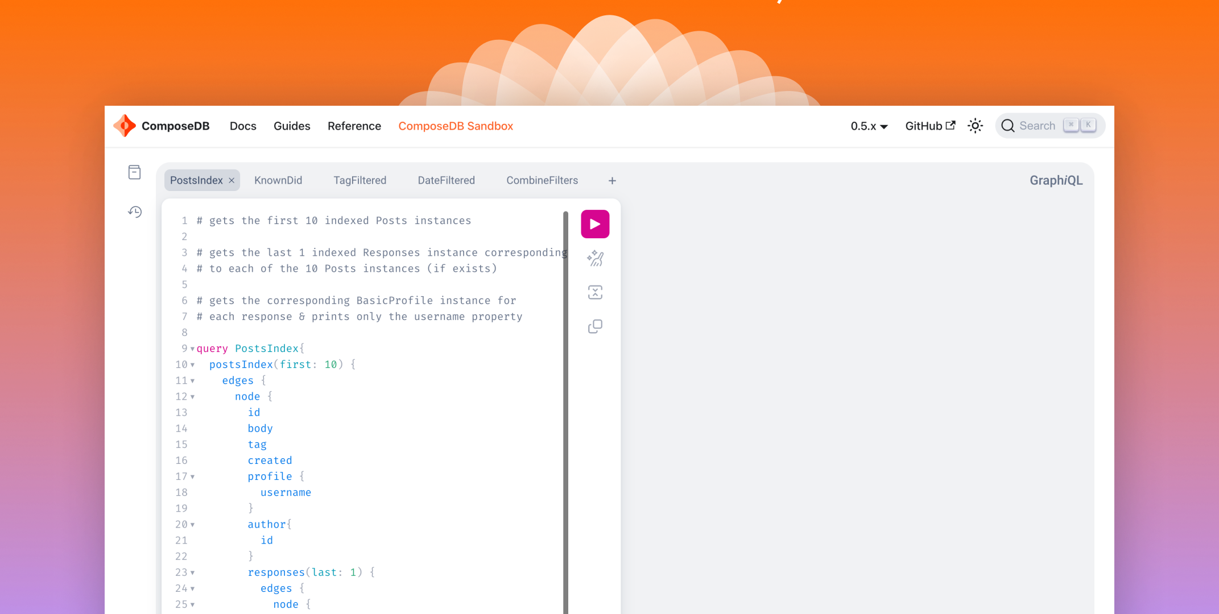The width and height of the screenshot is (1219, 614).
Task: Focus the Search input field
Action: click(x=1037, y=126)
